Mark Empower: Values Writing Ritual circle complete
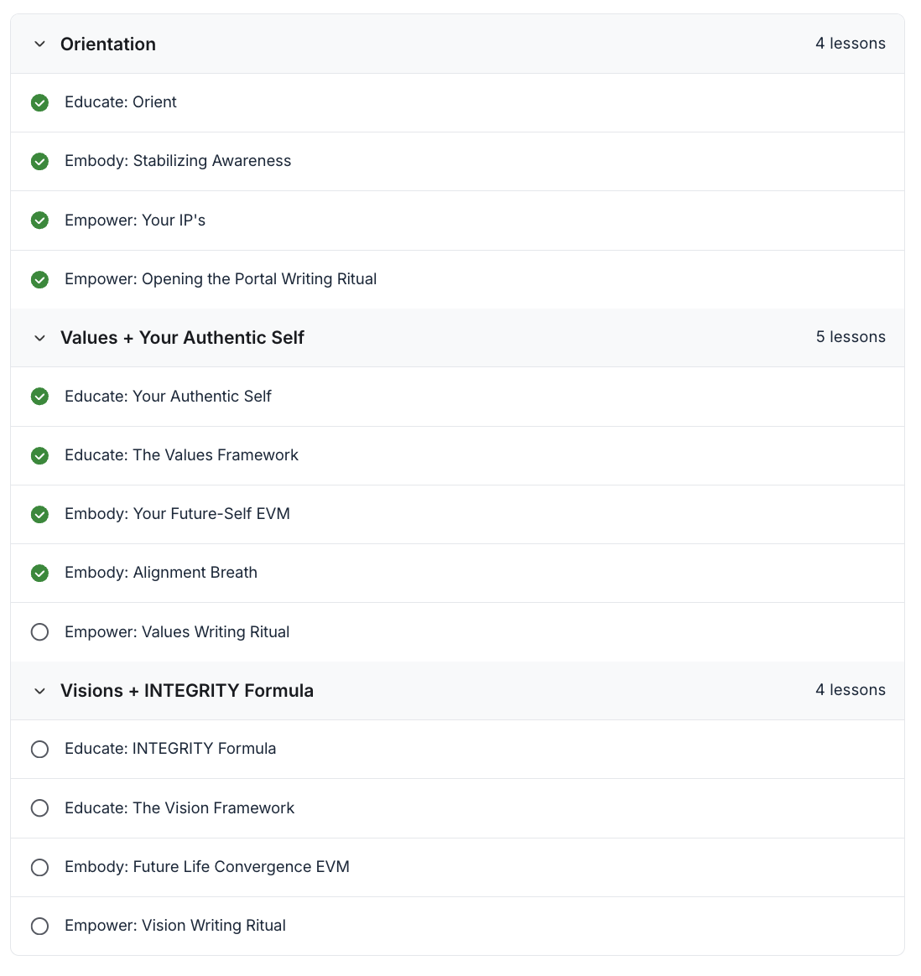Viewport: 921px width, 976px height. pyautogui.click(x=40, y=631)
